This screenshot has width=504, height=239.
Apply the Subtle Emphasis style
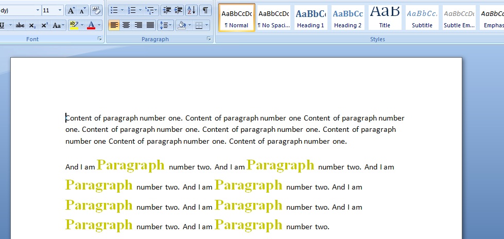(459, 18)
